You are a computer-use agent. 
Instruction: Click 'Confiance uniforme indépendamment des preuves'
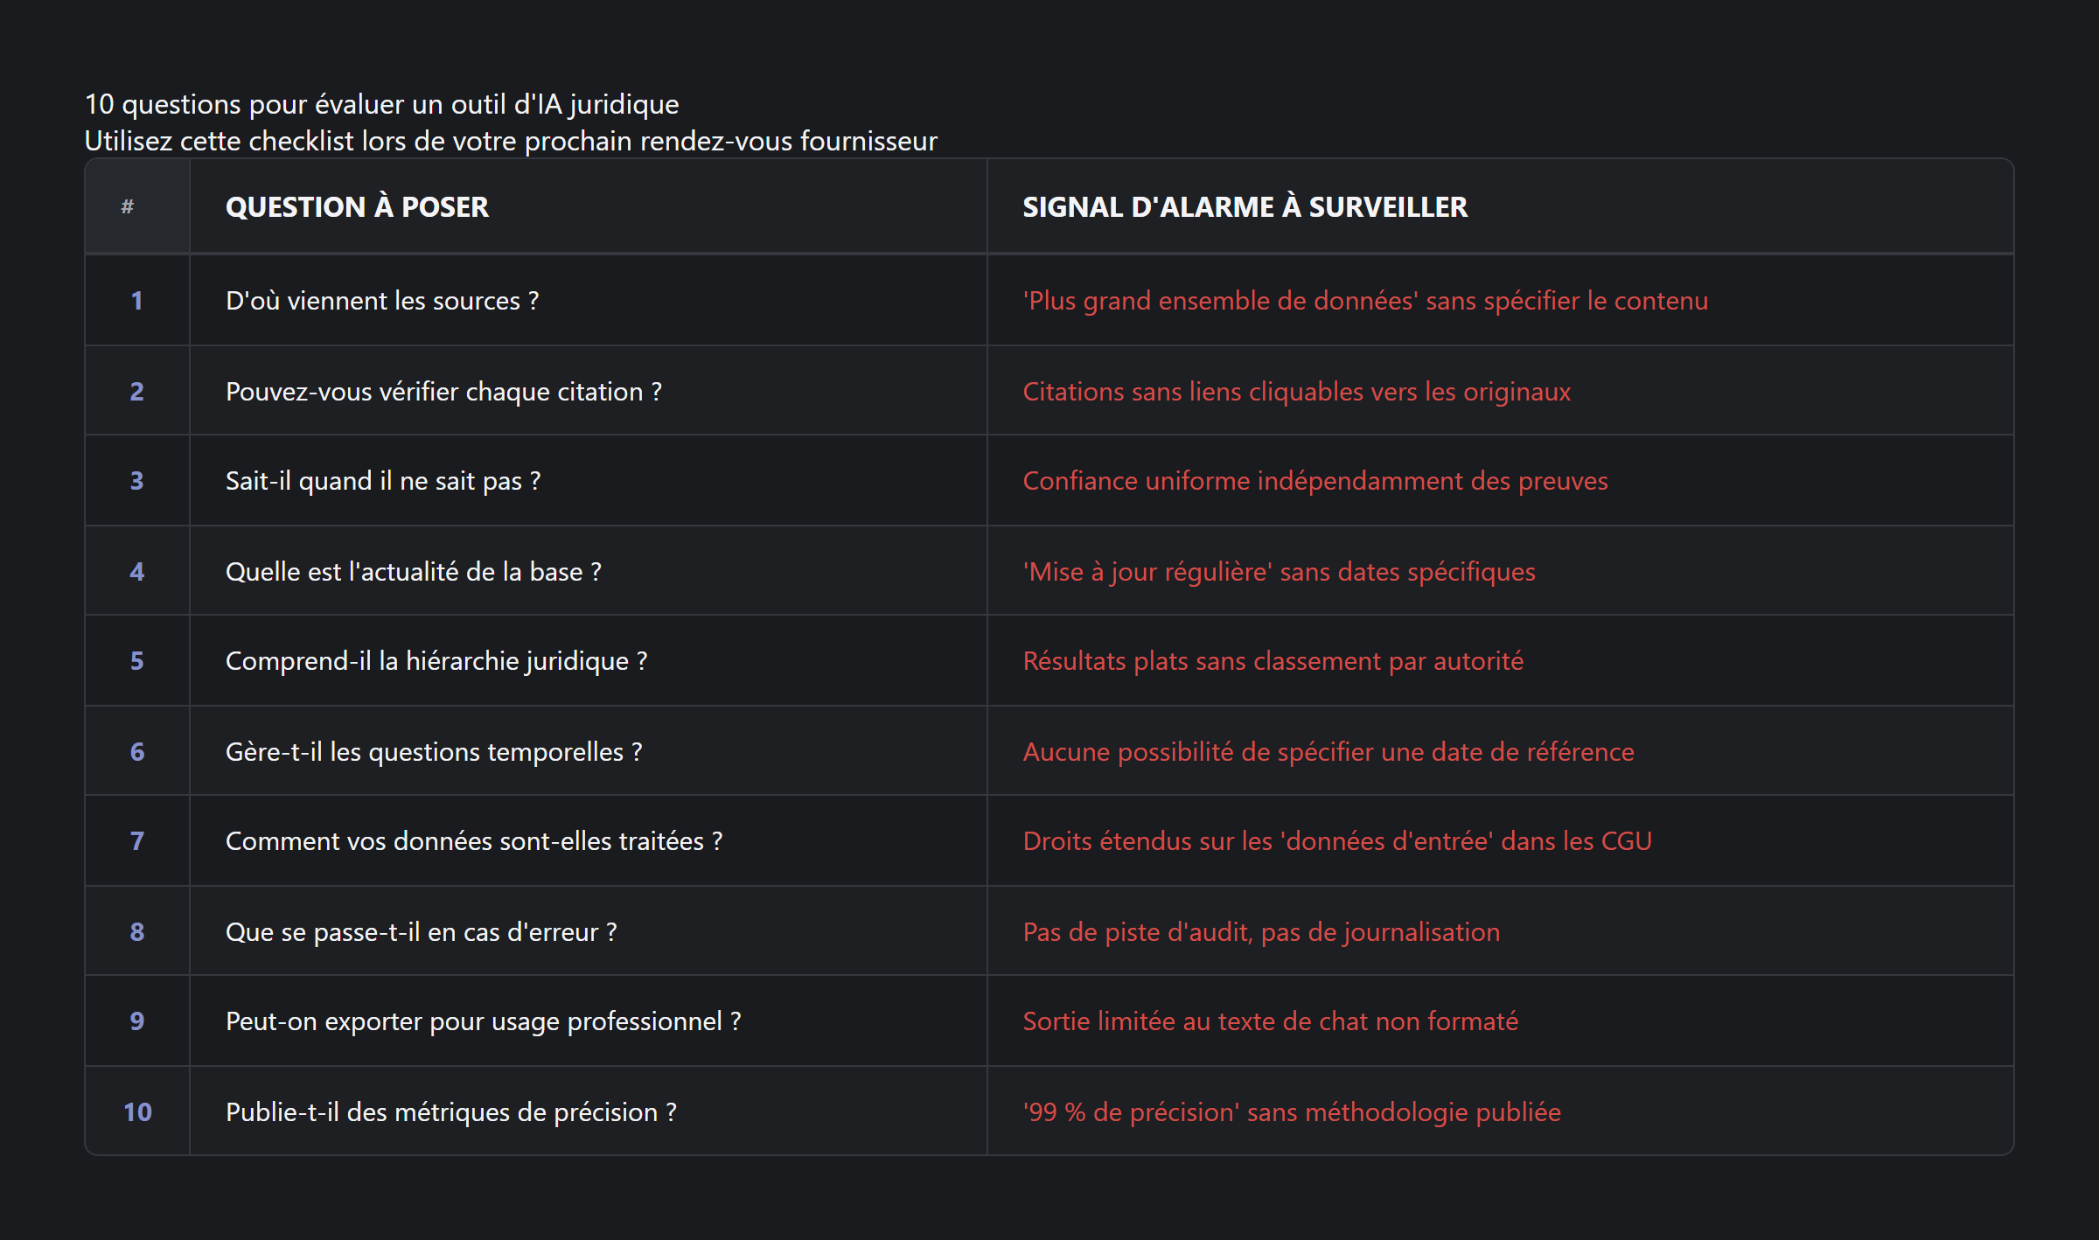pos(1315,481)
